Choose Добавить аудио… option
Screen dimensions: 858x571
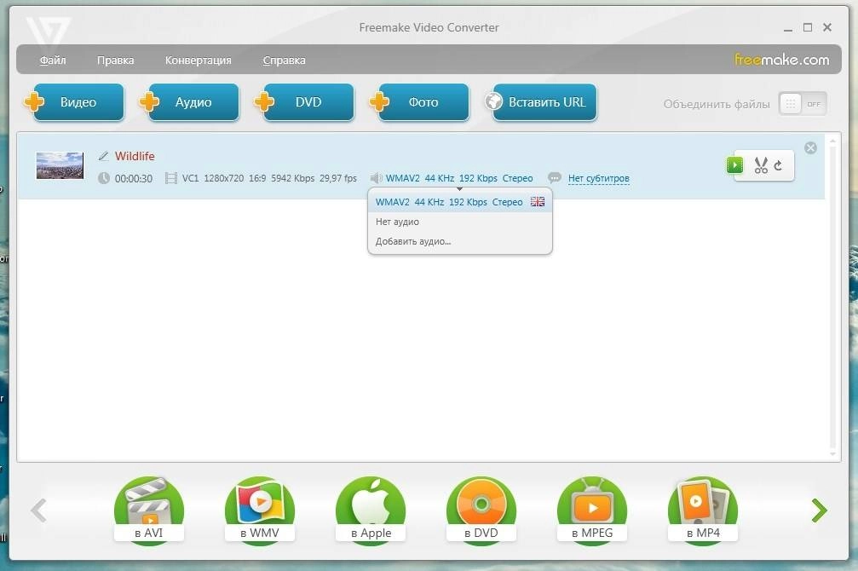click(x=413, y=241)
